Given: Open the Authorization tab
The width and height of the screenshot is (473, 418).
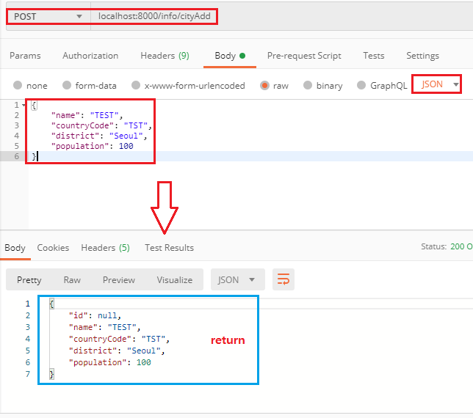Looking at the screenshot, I should point(90,56).
